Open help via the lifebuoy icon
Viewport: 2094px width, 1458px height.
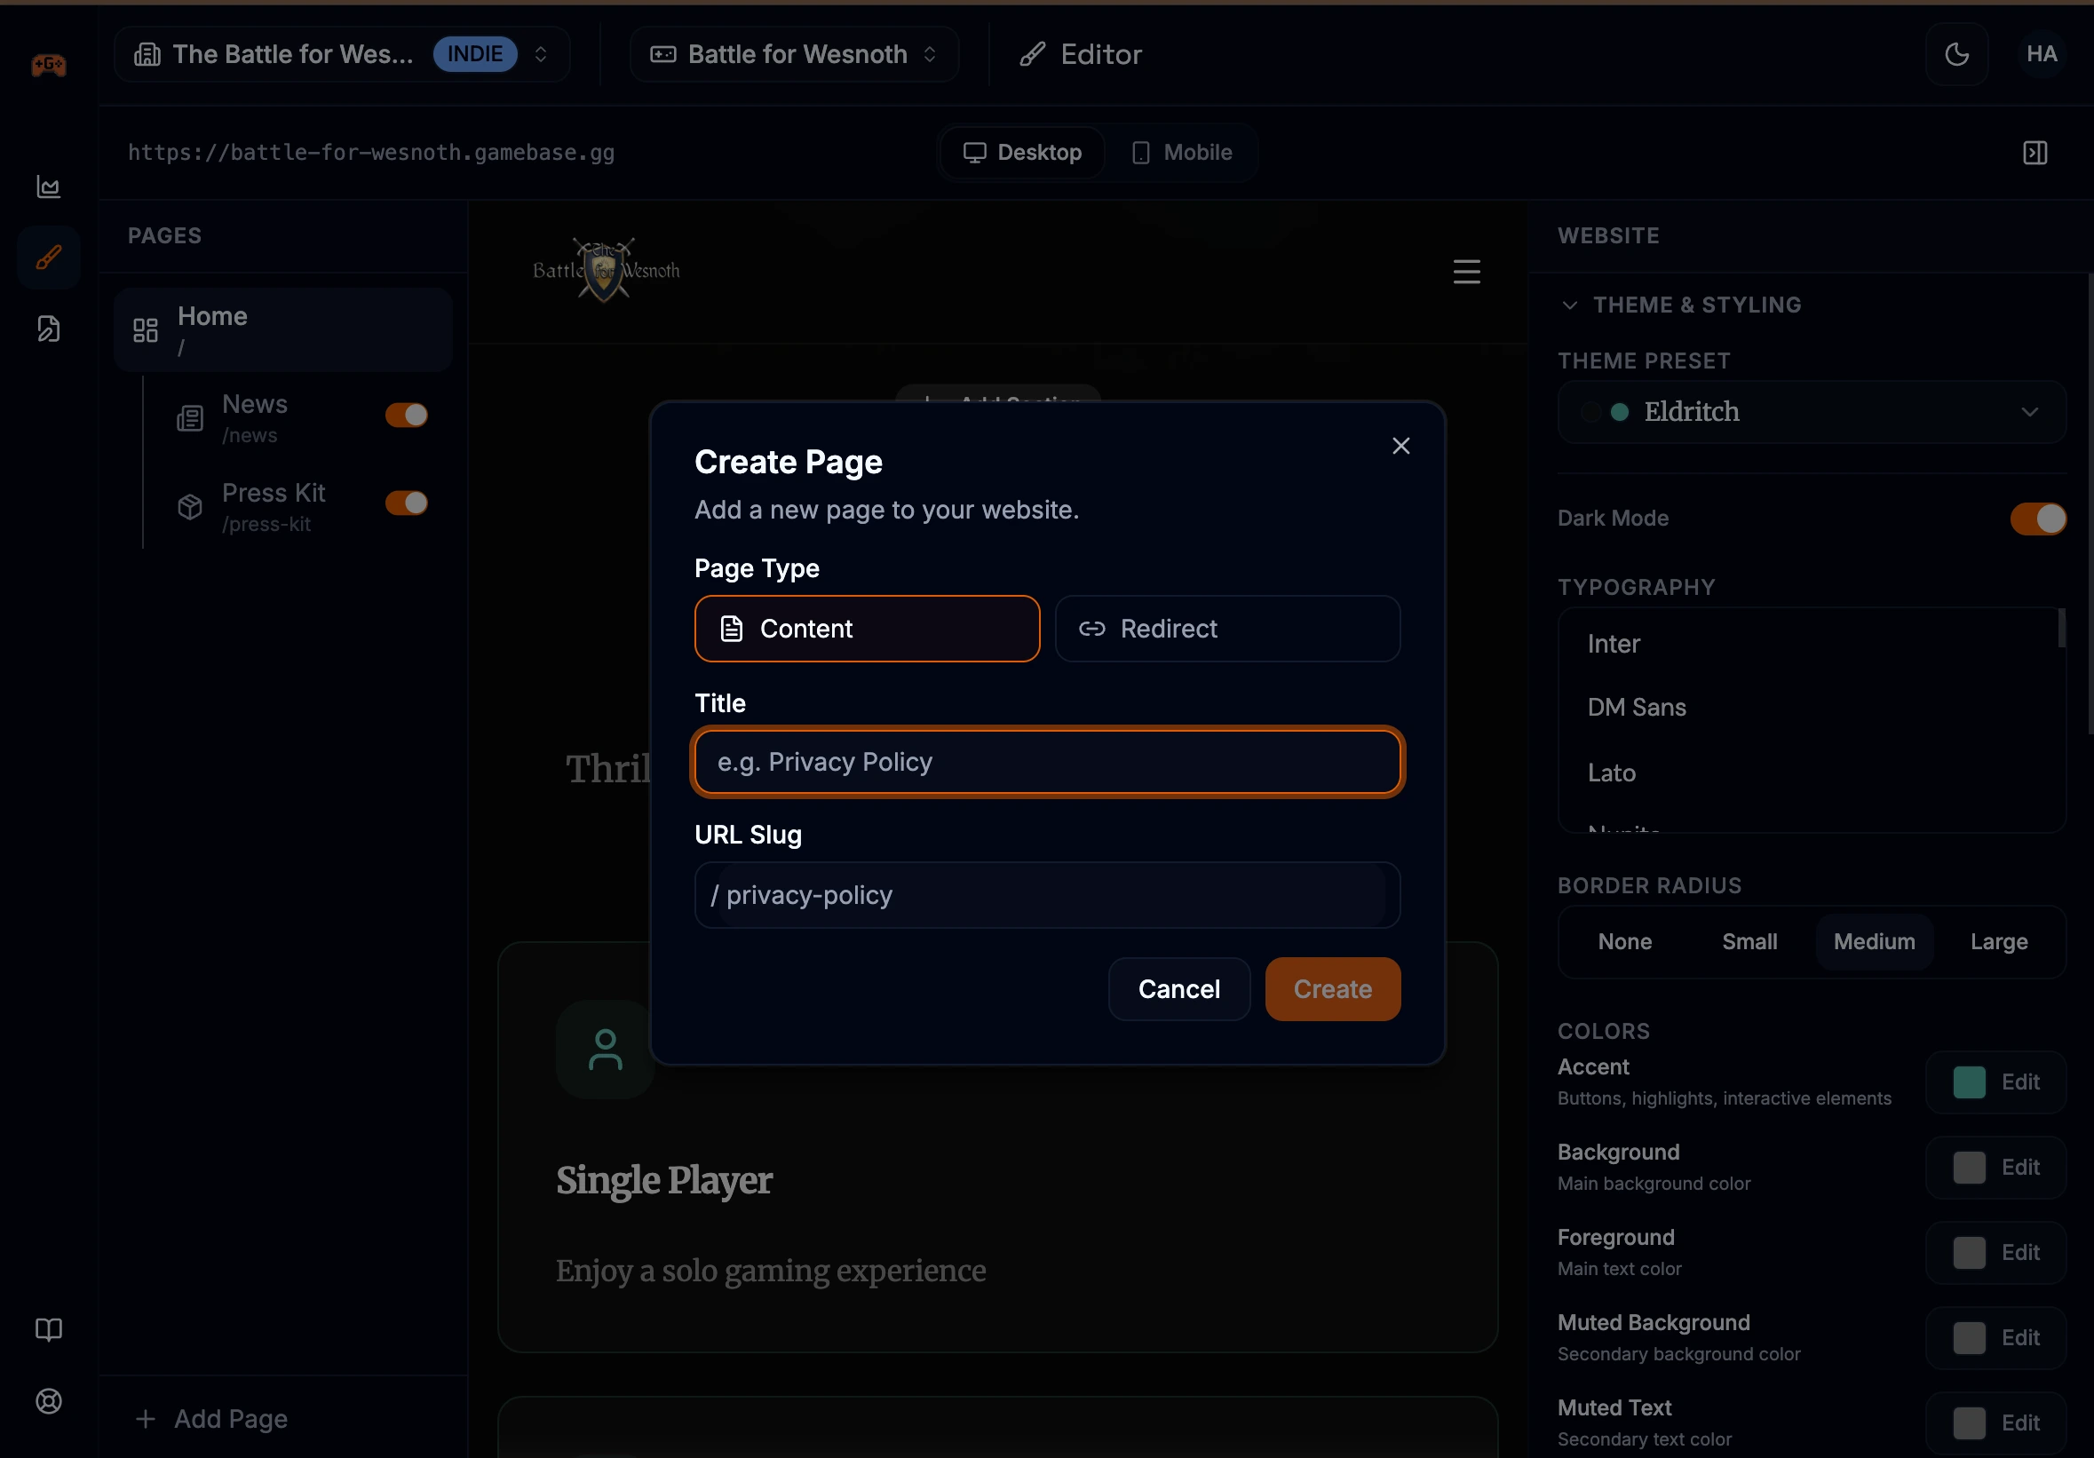point(48,1401)
